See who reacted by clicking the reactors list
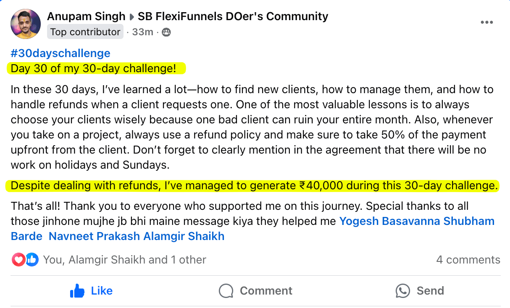 pyautogui.click(x=124, y=259)
